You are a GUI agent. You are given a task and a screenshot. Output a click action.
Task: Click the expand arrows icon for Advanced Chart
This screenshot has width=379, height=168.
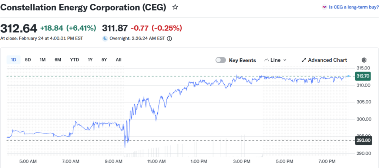304,60
